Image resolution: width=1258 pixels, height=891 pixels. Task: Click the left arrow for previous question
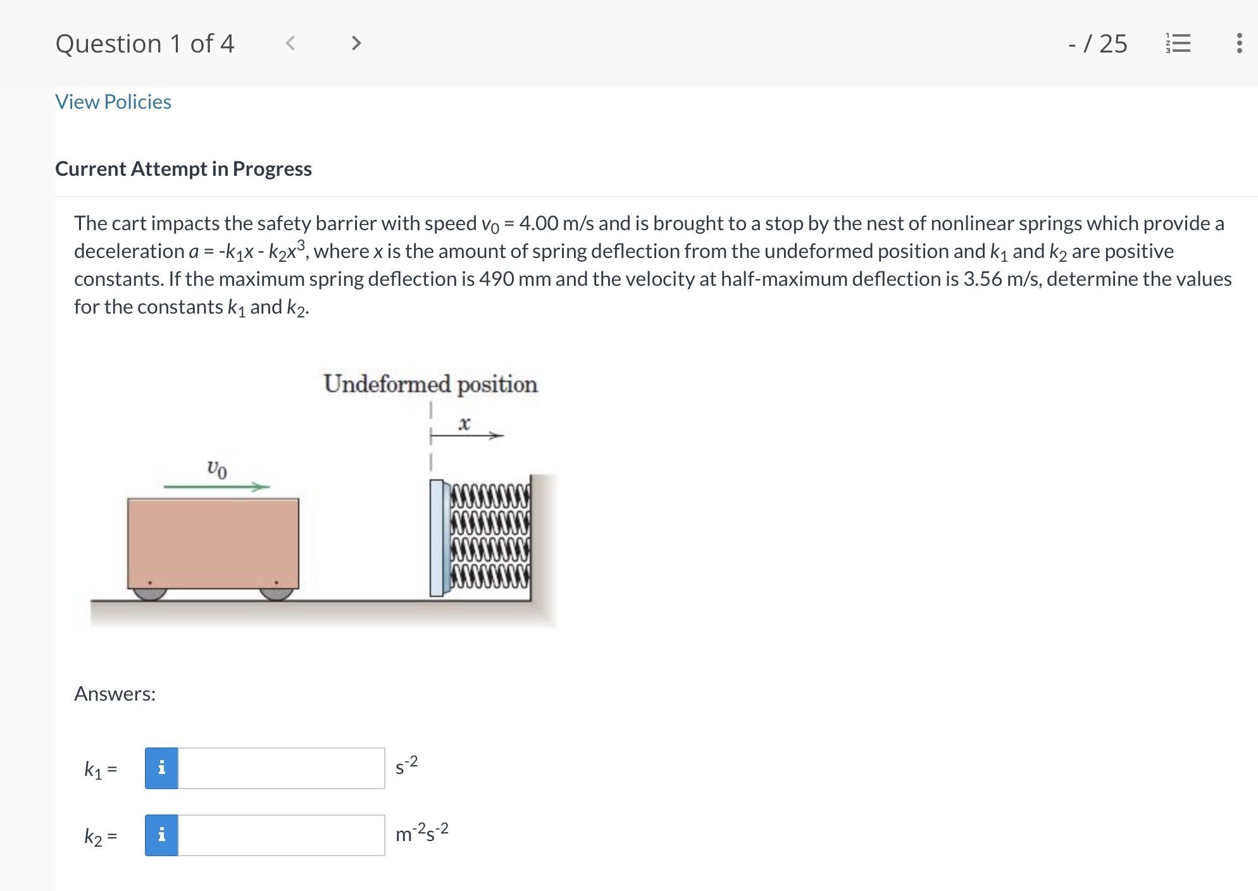click(x=290, y=43)
